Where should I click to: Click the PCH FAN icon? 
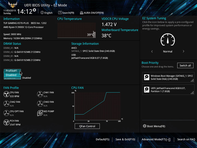coord(6,123)
